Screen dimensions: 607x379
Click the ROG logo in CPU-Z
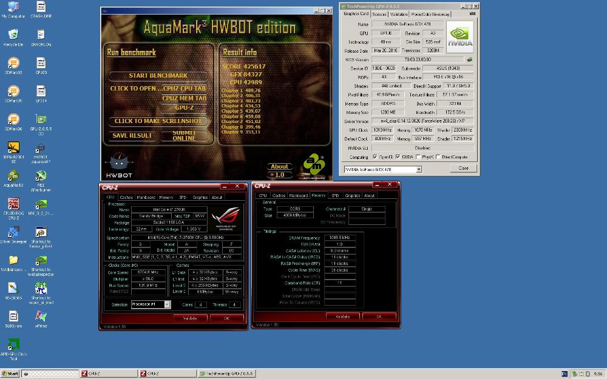click(226, 218)
